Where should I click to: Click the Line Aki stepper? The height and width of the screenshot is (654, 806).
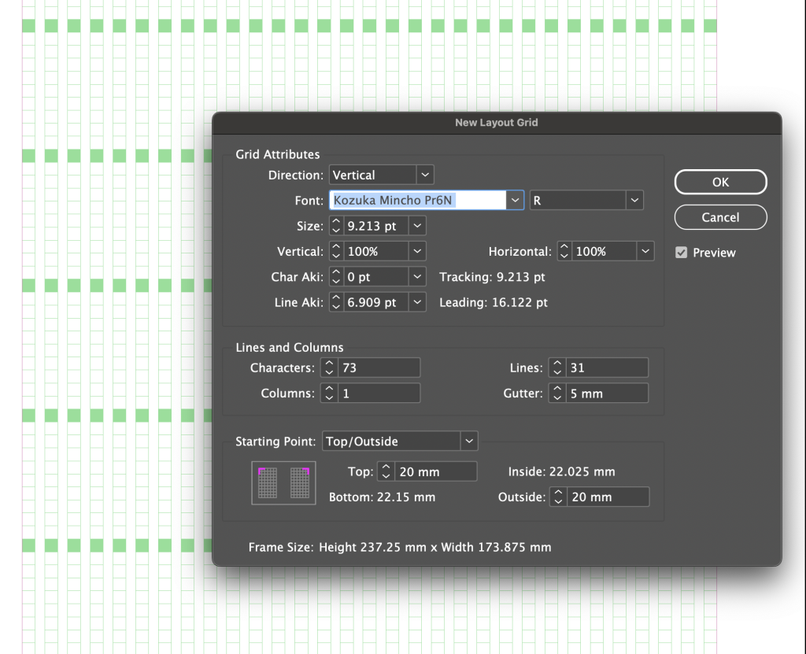(x=336, y=302)
